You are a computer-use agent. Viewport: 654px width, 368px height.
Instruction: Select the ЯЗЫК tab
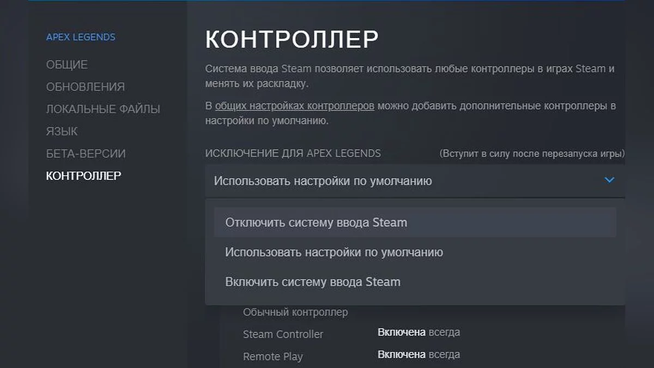(62, 131)
